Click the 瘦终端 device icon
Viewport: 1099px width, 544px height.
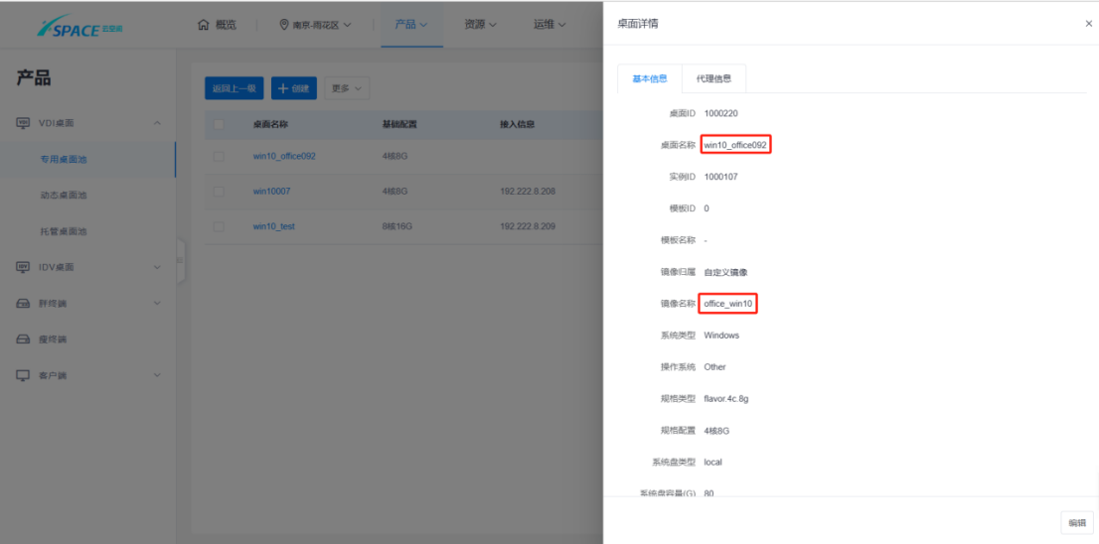tap(23, 340)
